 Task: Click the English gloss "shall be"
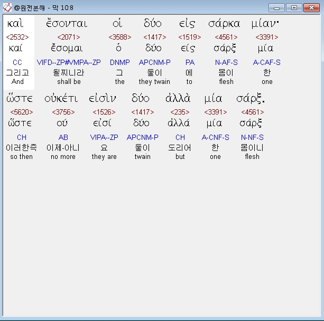tap(69, 82)
